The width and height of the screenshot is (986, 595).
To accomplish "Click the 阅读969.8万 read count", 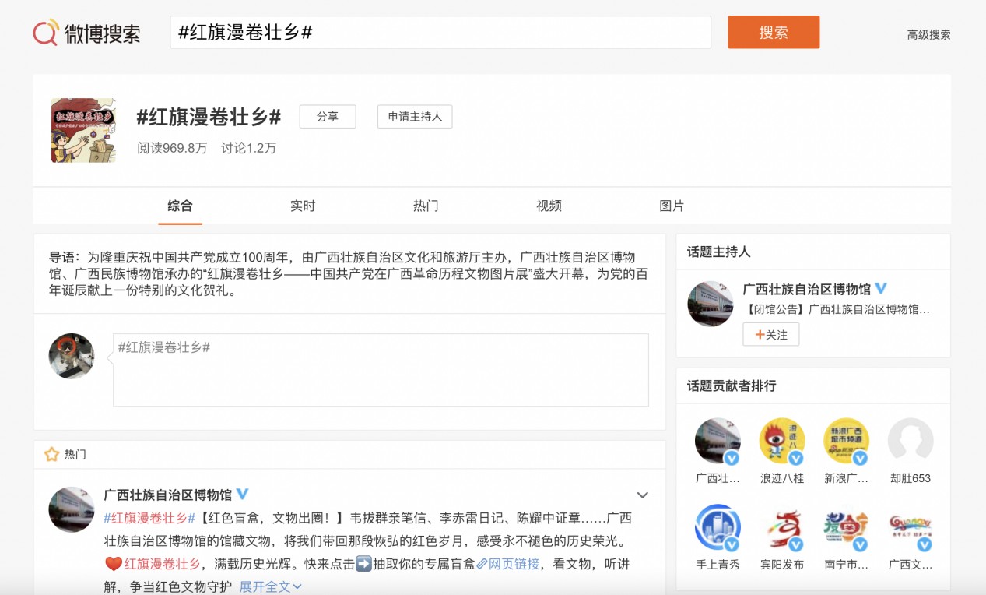I will (x=172, y=148).
